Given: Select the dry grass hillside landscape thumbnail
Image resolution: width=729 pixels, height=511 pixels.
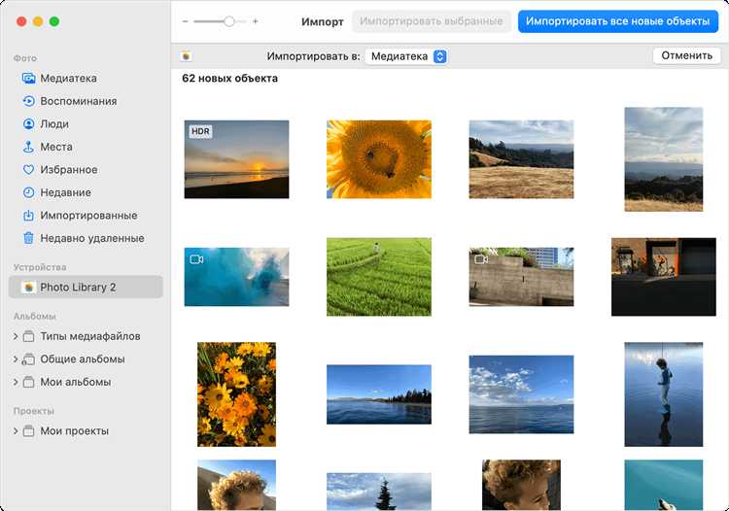Looking at the screenshot, I should [521, 159].
